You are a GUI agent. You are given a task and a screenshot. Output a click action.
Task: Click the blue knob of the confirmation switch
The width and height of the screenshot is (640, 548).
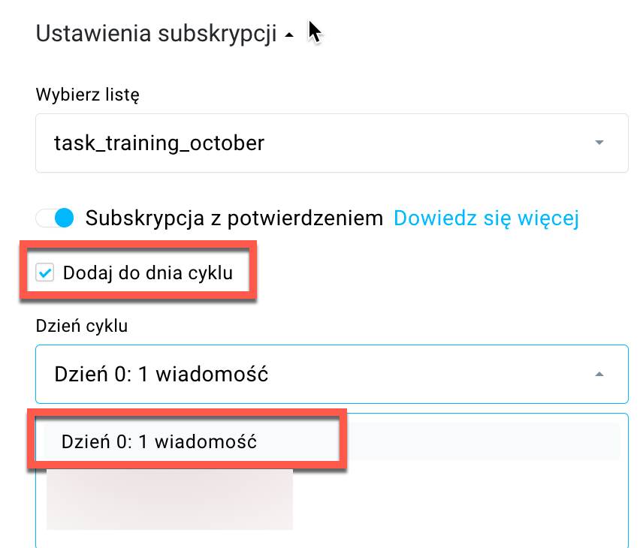65,218
